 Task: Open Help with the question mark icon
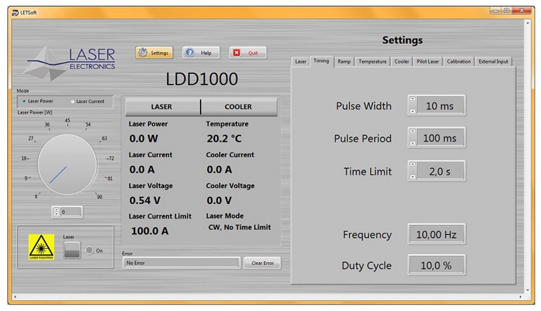(201, 53)
